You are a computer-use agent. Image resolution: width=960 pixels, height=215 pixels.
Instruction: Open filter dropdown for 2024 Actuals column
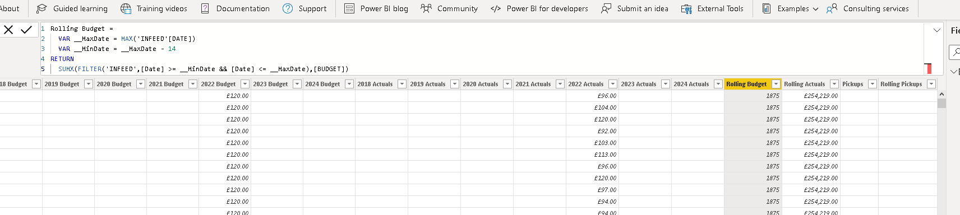coord(718,84)
